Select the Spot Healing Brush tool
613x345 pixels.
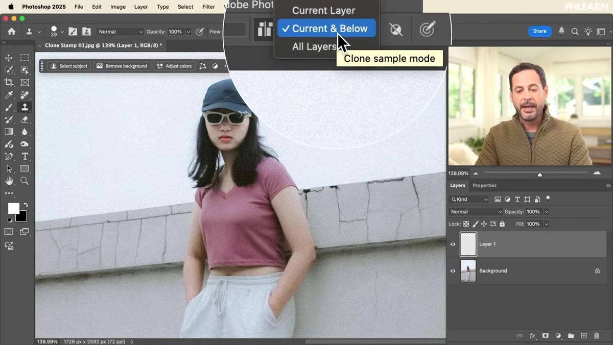(25, 95)
